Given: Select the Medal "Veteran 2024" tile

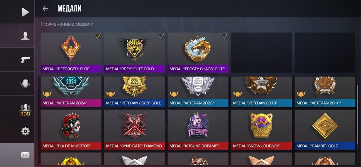Looking at the screenshot, I should [71, 92].
